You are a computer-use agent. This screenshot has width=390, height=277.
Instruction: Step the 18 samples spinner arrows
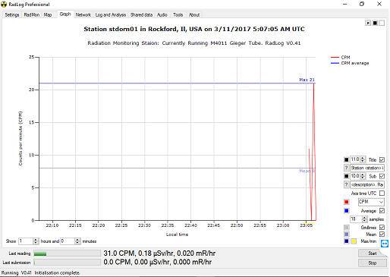pyautogui.click(x=364, y=219)
